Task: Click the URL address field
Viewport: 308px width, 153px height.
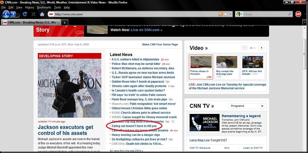Action: pos(136,14)
